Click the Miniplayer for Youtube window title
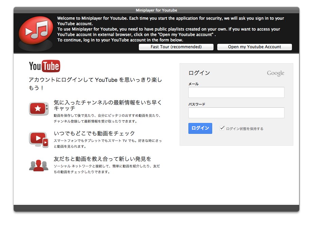 (x=156, y=10)
